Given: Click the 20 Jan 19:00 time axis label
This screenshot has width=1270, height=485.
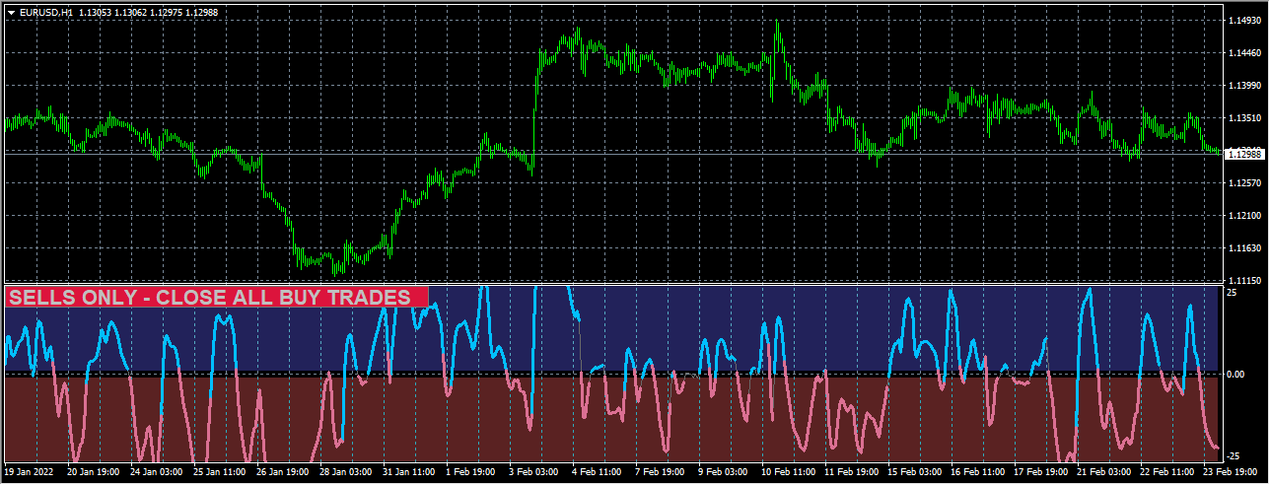Looking at the screenshot, I should 93,471.
